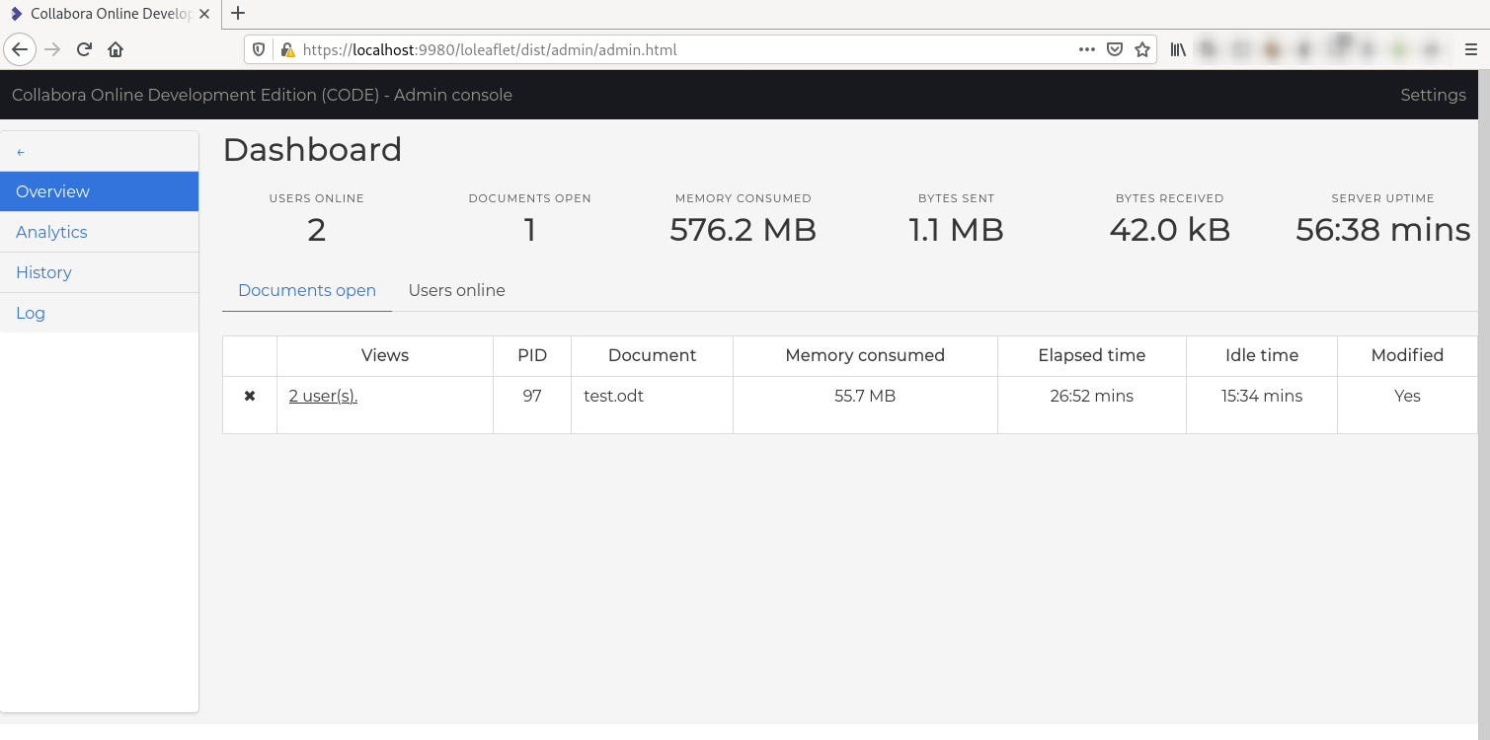The width and height of the screenshot is (1490, 740).
Task: Collapse sidebar with the left arrow icon
Action: (21, 152)
